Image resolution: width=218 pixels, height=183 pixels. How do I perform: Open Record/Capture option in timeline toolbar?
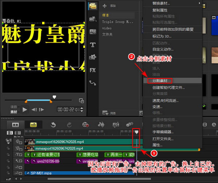coord(86,125)
